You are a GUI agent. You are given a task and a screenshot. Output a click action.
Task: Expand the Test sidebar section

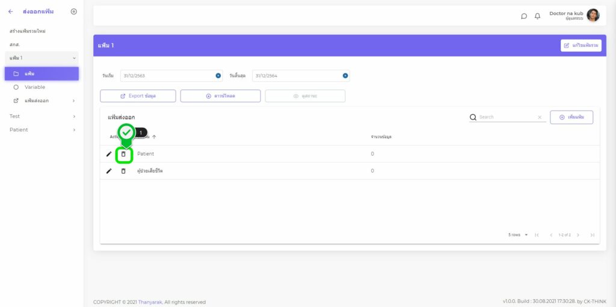(x=74, y=117)
